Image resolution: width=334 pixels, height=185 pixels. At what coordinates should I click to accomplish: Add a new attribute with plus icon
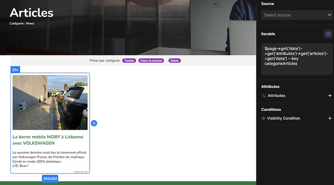click(x=330, y=95)
